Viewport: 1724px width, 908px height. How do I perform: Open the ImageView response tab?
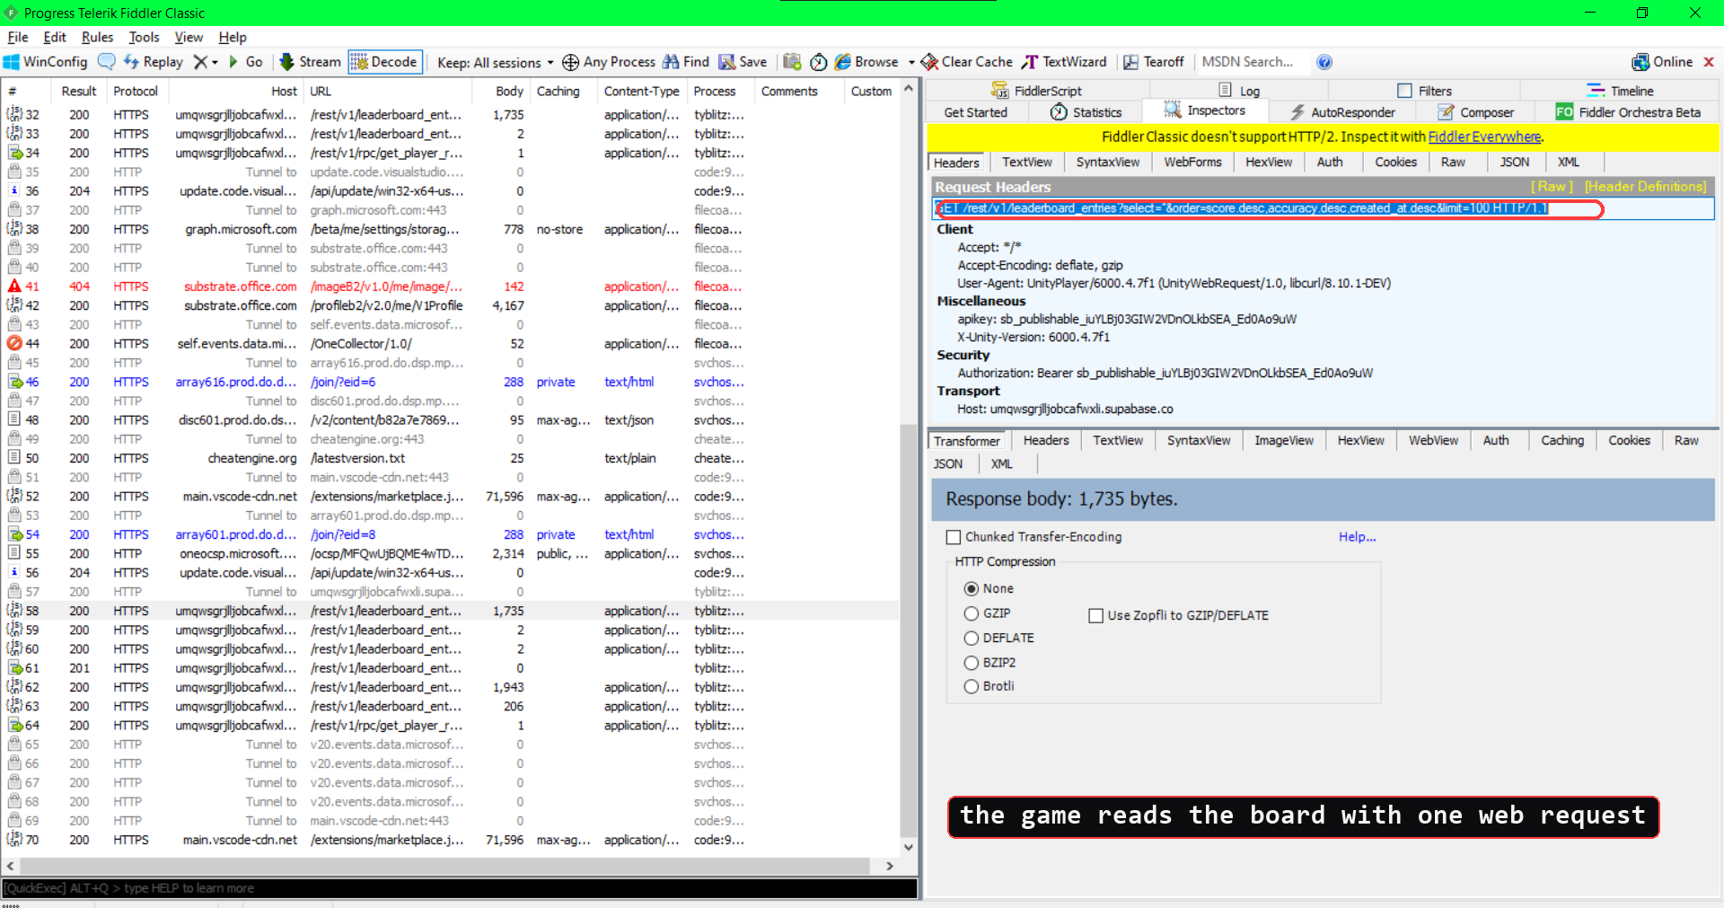[1284, 440]
